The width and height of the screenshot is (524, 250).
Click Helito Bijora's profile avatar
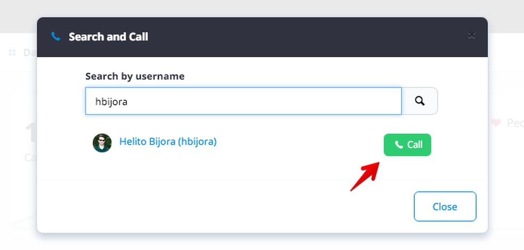click(102, 143)
